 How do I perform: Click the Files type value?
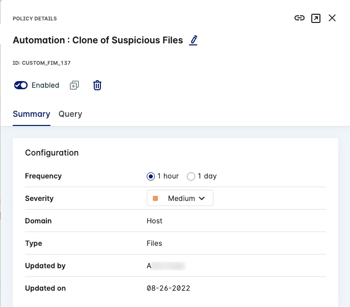(x=154, y=243)
